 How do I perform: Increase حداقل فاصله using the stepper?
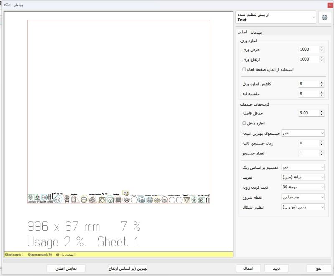point(321,111)
